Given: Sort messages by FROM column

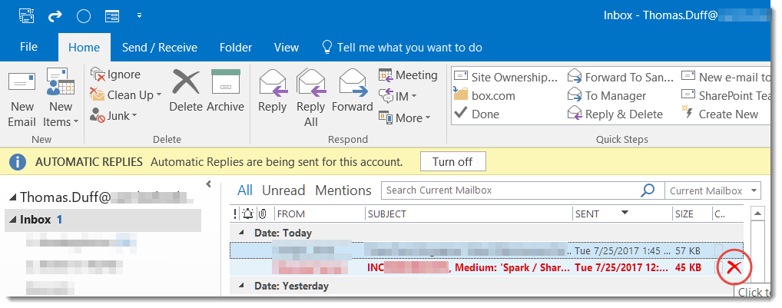Looking at the screenshot, I should (x=320, y=214).
